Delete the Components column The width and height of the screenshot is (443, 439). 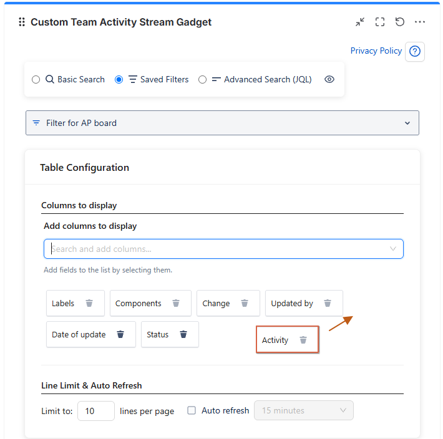pyautogui.click(x=176, y=303)
